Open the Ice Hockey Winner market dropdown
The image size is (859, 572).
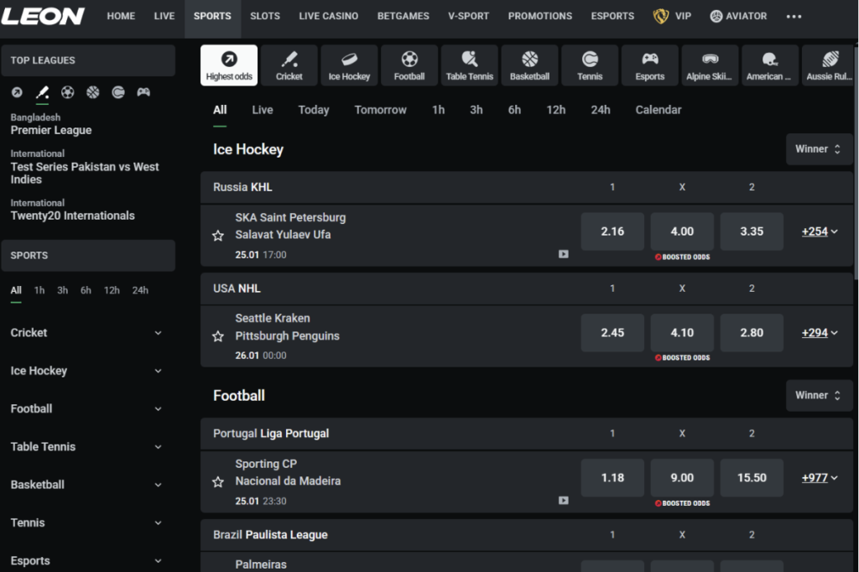pos(819,149)
